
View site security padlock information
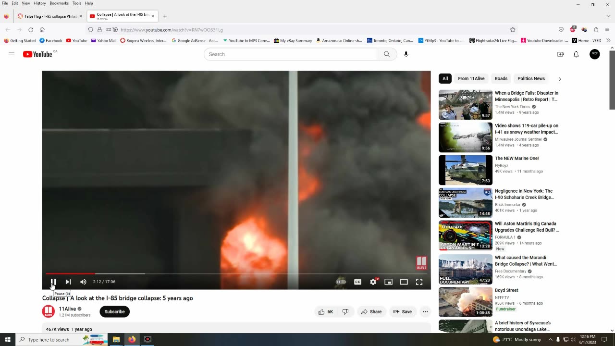[x=99, y=30]
